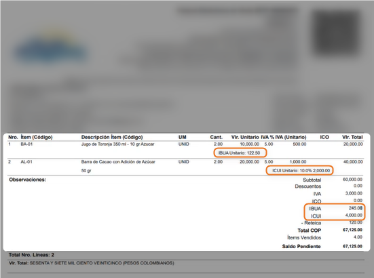Click Barra de Cacao description text
This screenshot has width=374, height=278.
pos(118,162)
